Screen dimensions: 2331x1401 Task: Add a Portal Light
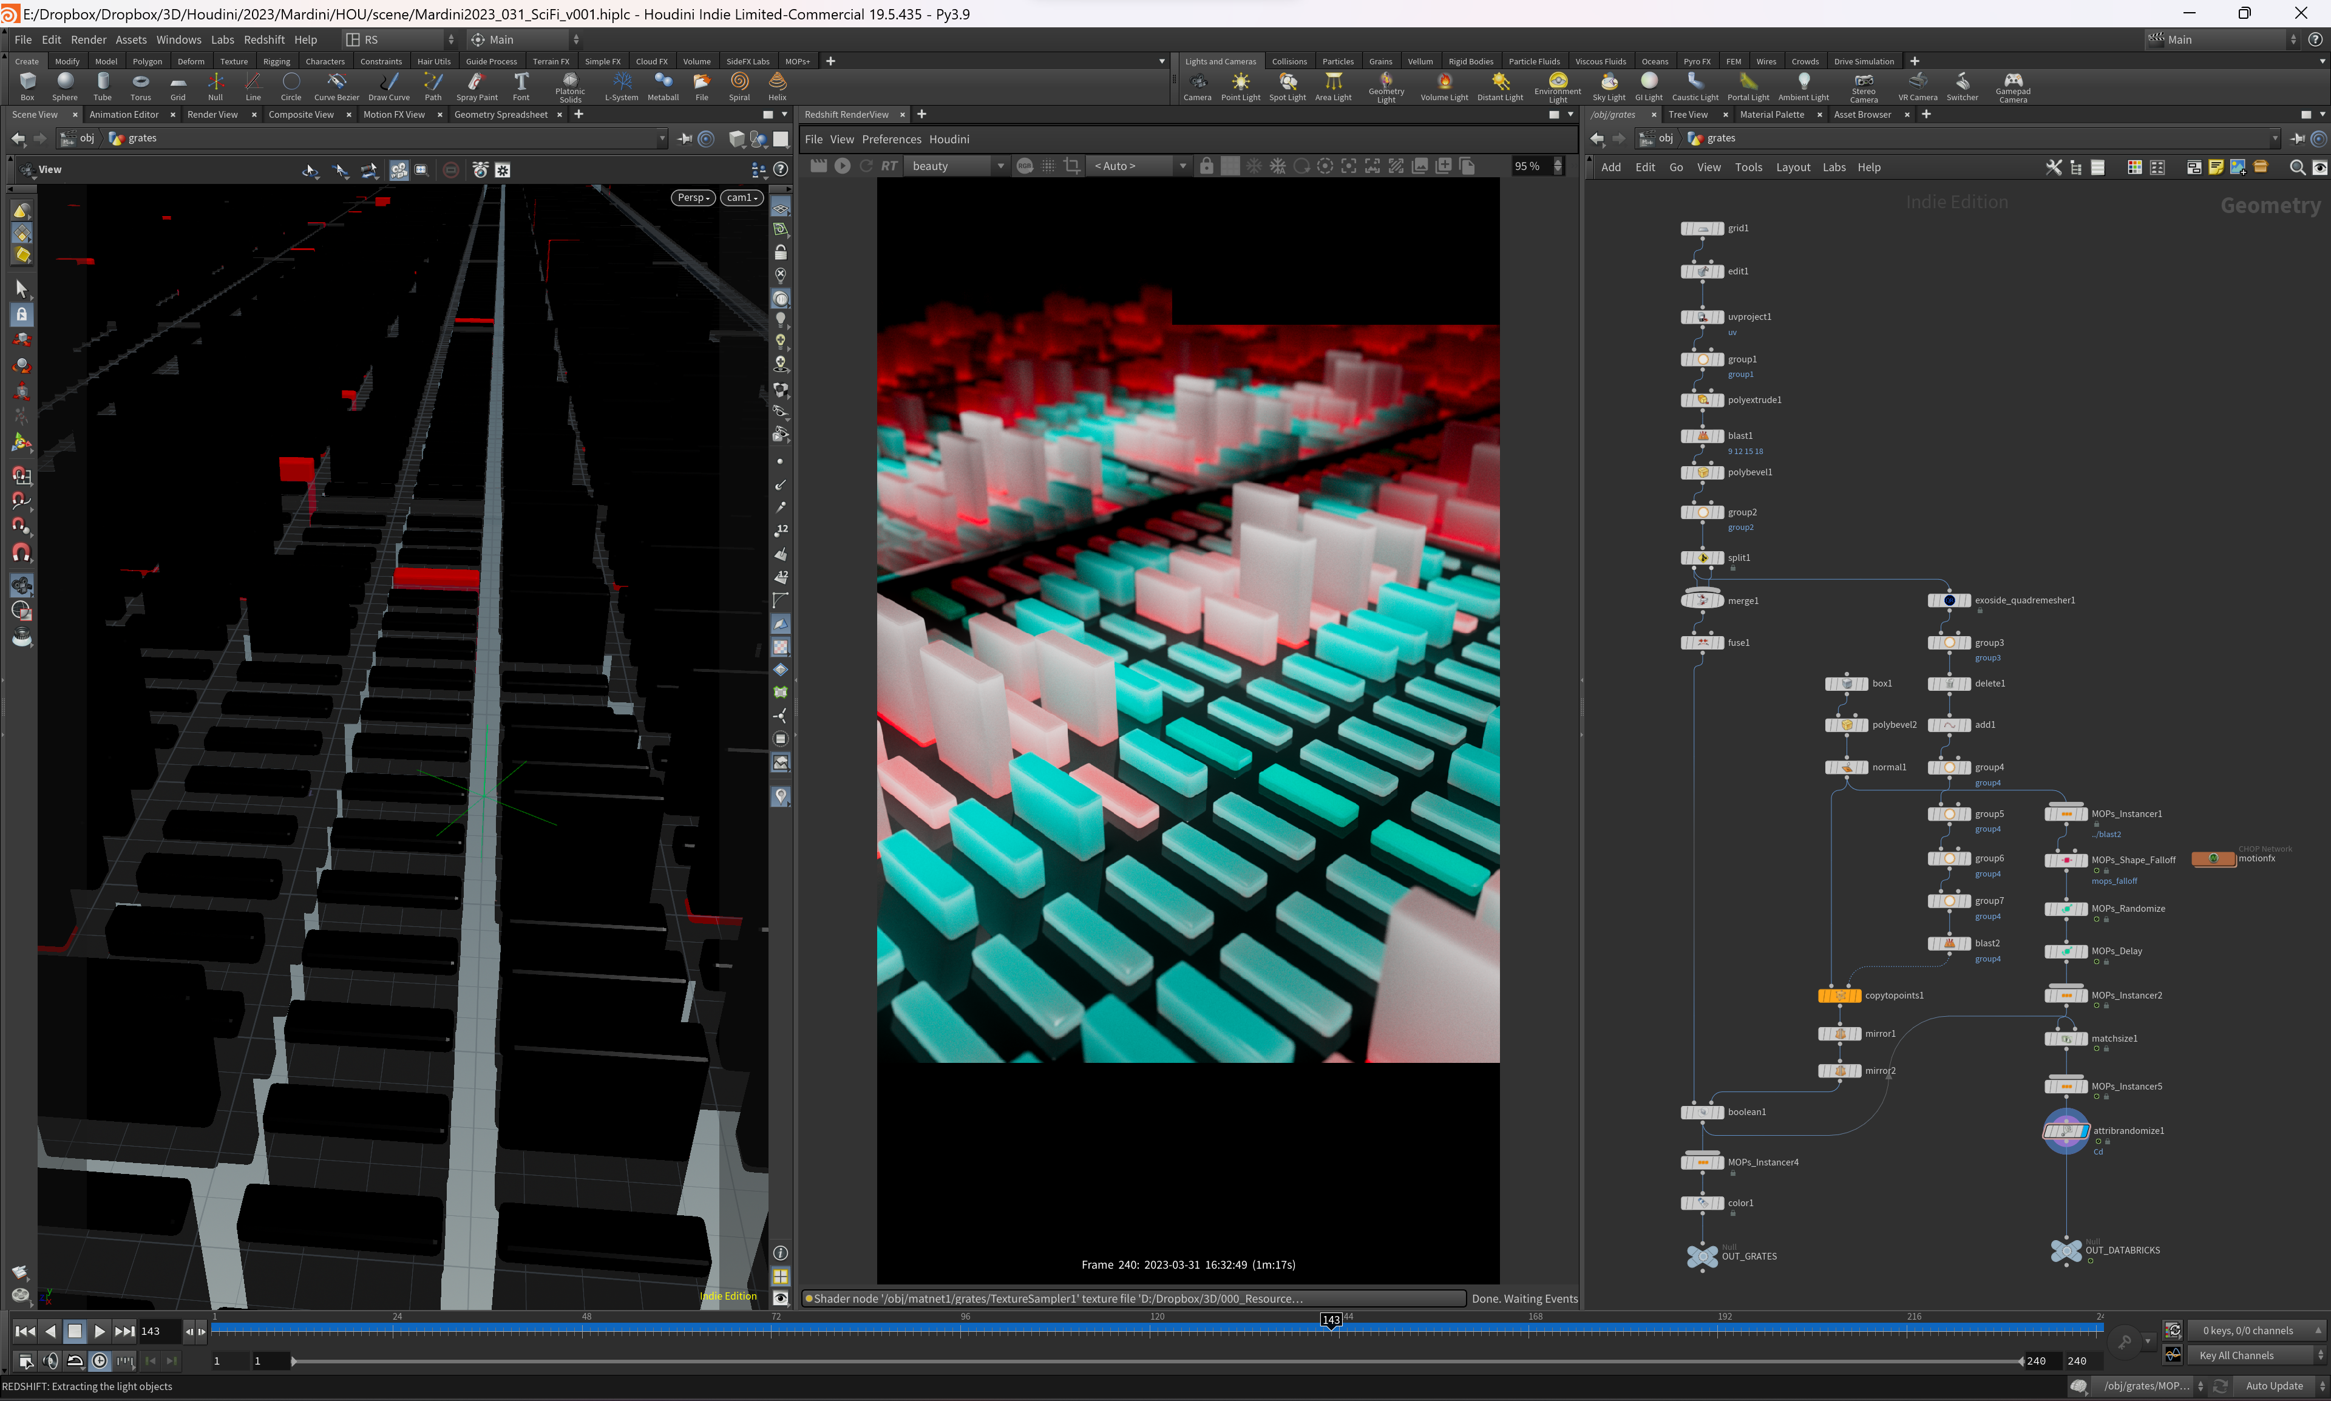tap(1748, 86)
